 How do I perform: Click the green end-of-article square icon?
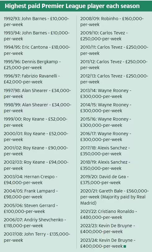[x=125, y=246]
